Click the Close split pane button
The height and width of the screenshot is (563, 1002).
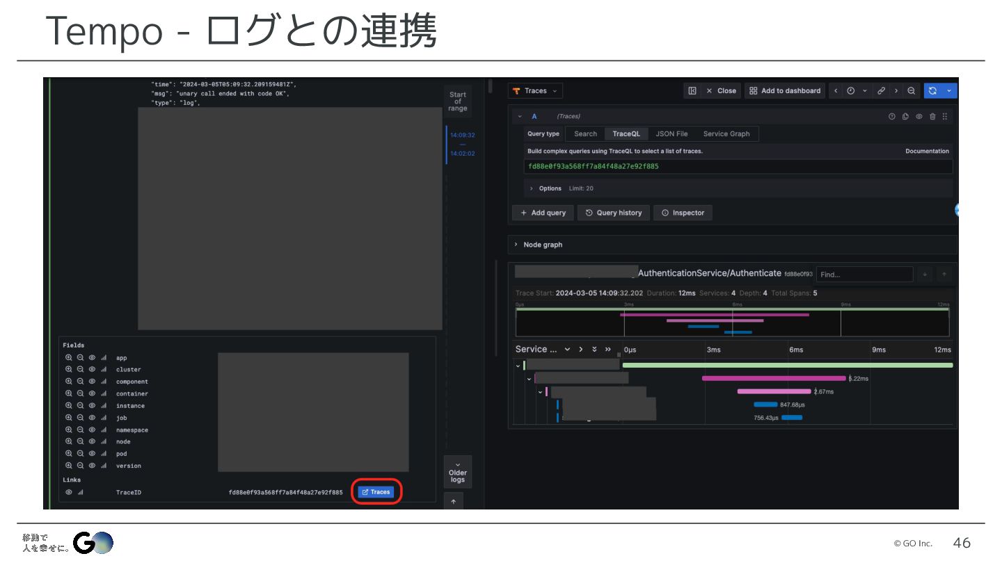[x=721, y=91]
